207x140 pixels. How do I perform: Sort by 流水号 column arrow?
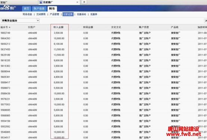click(10, 27)
